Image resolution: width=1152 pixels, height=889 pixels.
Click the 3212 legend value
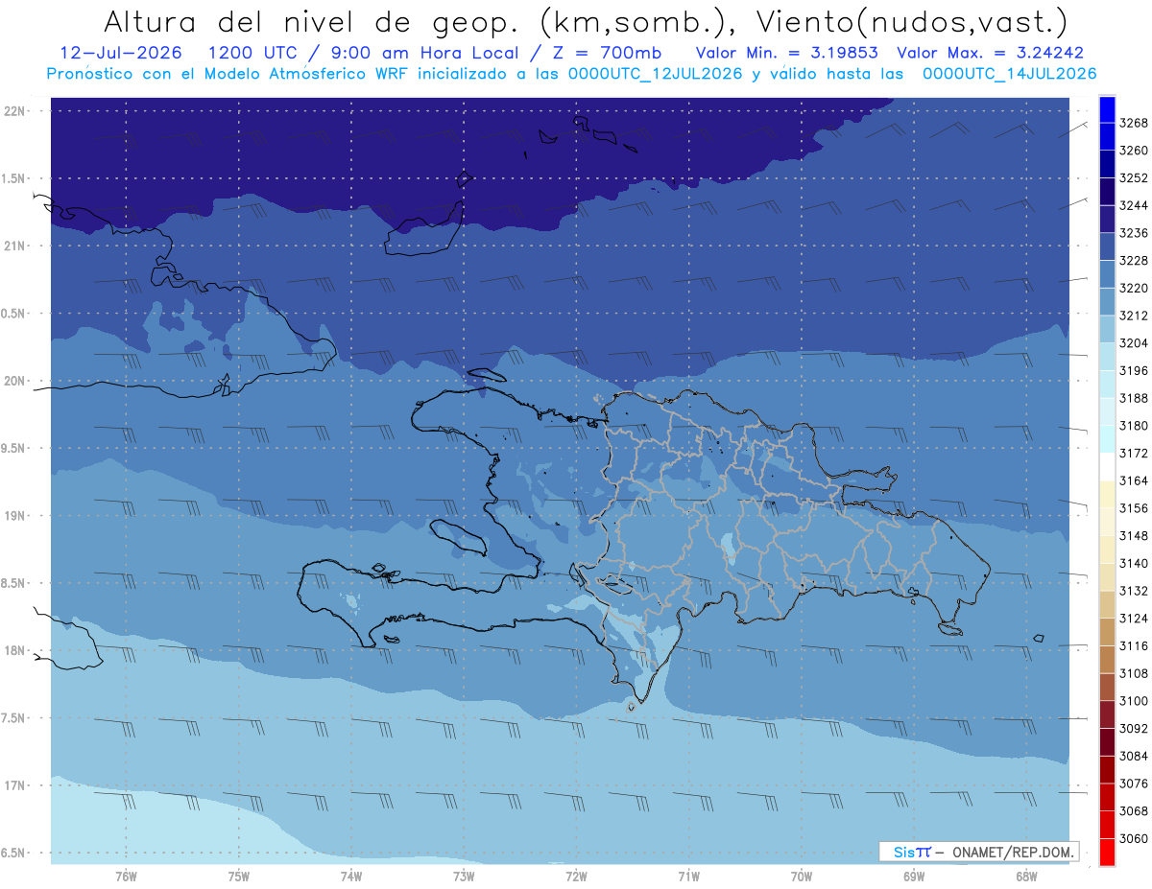click(x=1134, y=316)
